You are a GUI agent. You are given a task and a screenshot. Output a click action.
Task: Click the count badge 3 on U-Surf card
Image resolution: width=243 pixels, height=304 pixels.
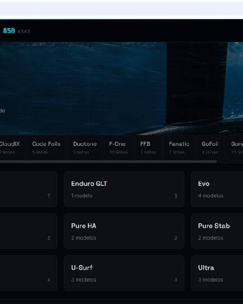point(176,280)
